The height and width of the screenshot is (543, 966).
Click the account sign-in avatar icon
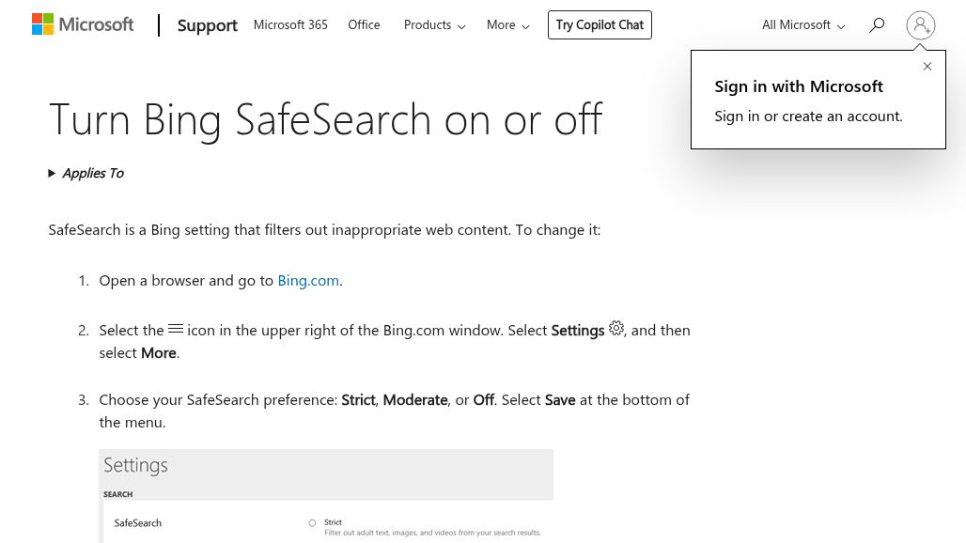pyautogui.click(x=921, y=25)
